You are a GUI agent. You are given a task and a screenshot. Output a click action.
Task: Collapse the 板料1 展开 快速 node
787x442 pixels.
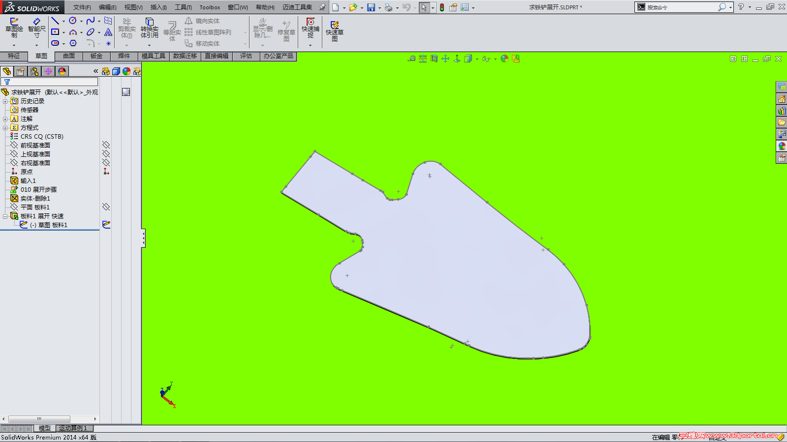click(x=5, y=216)
